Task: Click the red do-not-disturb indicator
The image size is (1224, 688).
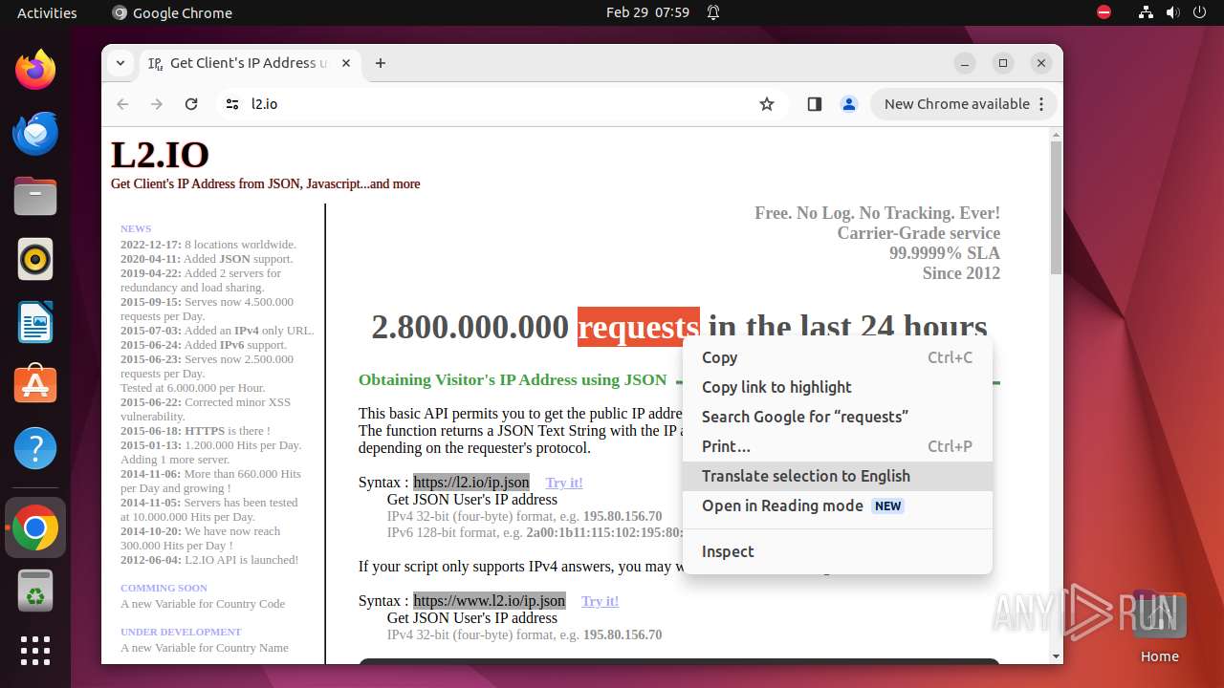Action: point(1104,12)
